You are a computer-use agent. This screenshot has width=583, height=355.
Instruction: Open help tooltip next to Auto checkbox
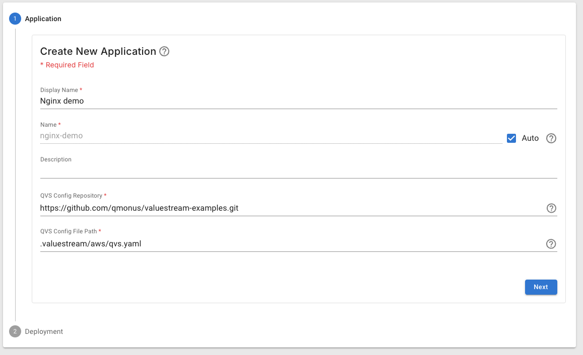pos(551,138)
